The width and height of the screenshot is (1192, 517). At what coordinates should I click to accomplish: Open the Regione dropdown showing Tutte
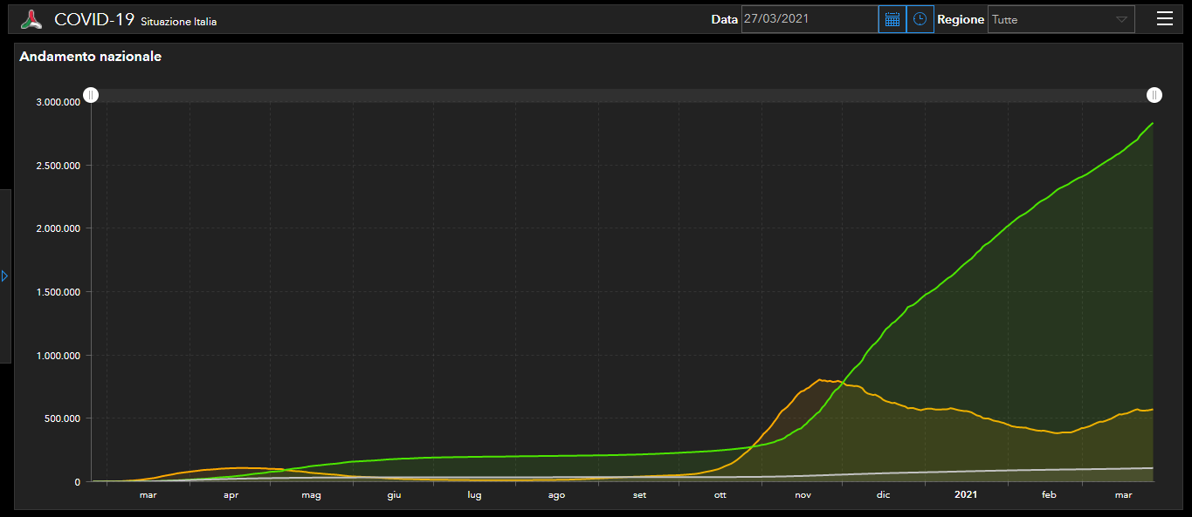(1060, 19)
